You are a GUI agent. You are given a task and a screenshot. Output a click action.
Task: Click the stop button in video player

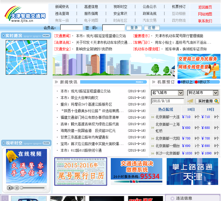click(x=17, y=188)
